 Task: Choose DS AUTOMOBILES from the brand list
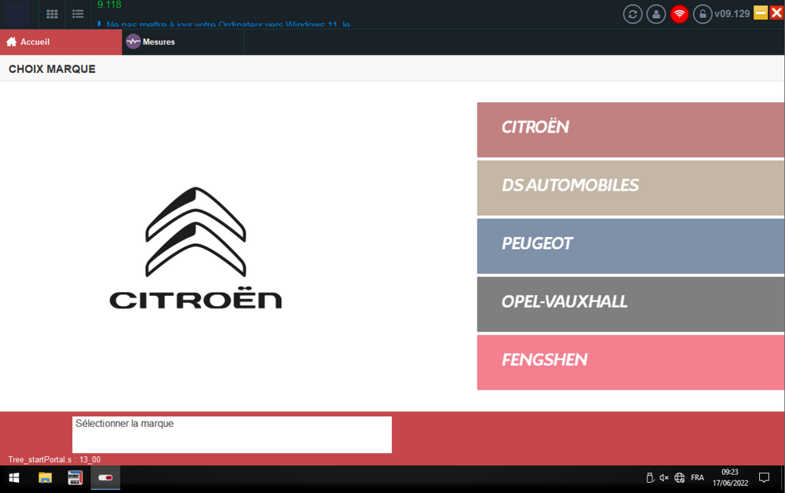click(628, 188)
